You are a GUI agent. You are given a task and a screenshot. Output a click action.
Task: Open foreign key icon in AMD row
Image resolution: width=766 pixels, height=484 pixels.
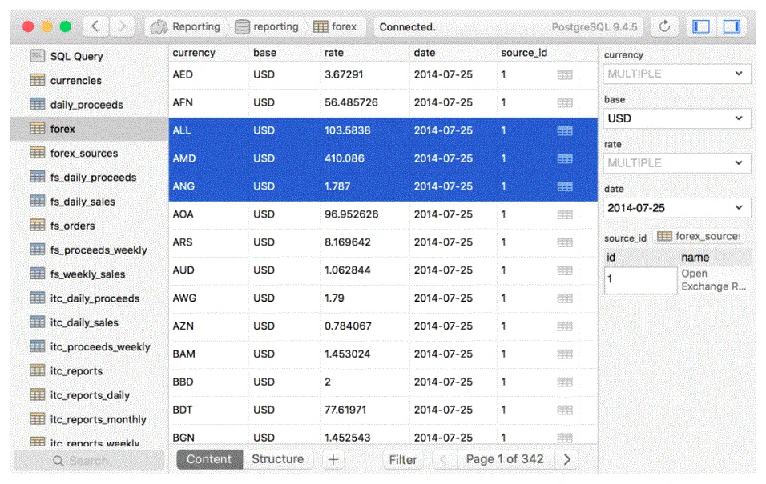[565, 158]
